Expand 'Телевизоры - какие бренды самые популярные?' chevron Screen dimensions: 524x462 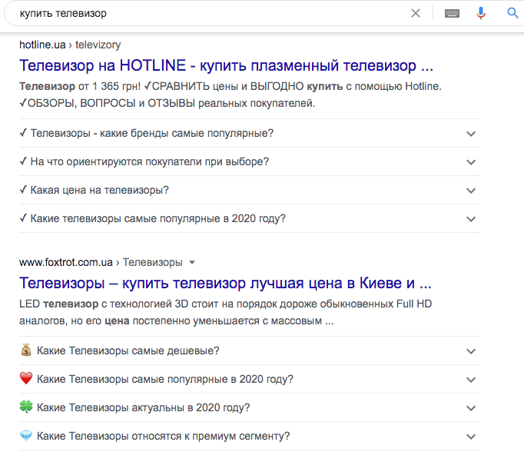tap(471, 134)
